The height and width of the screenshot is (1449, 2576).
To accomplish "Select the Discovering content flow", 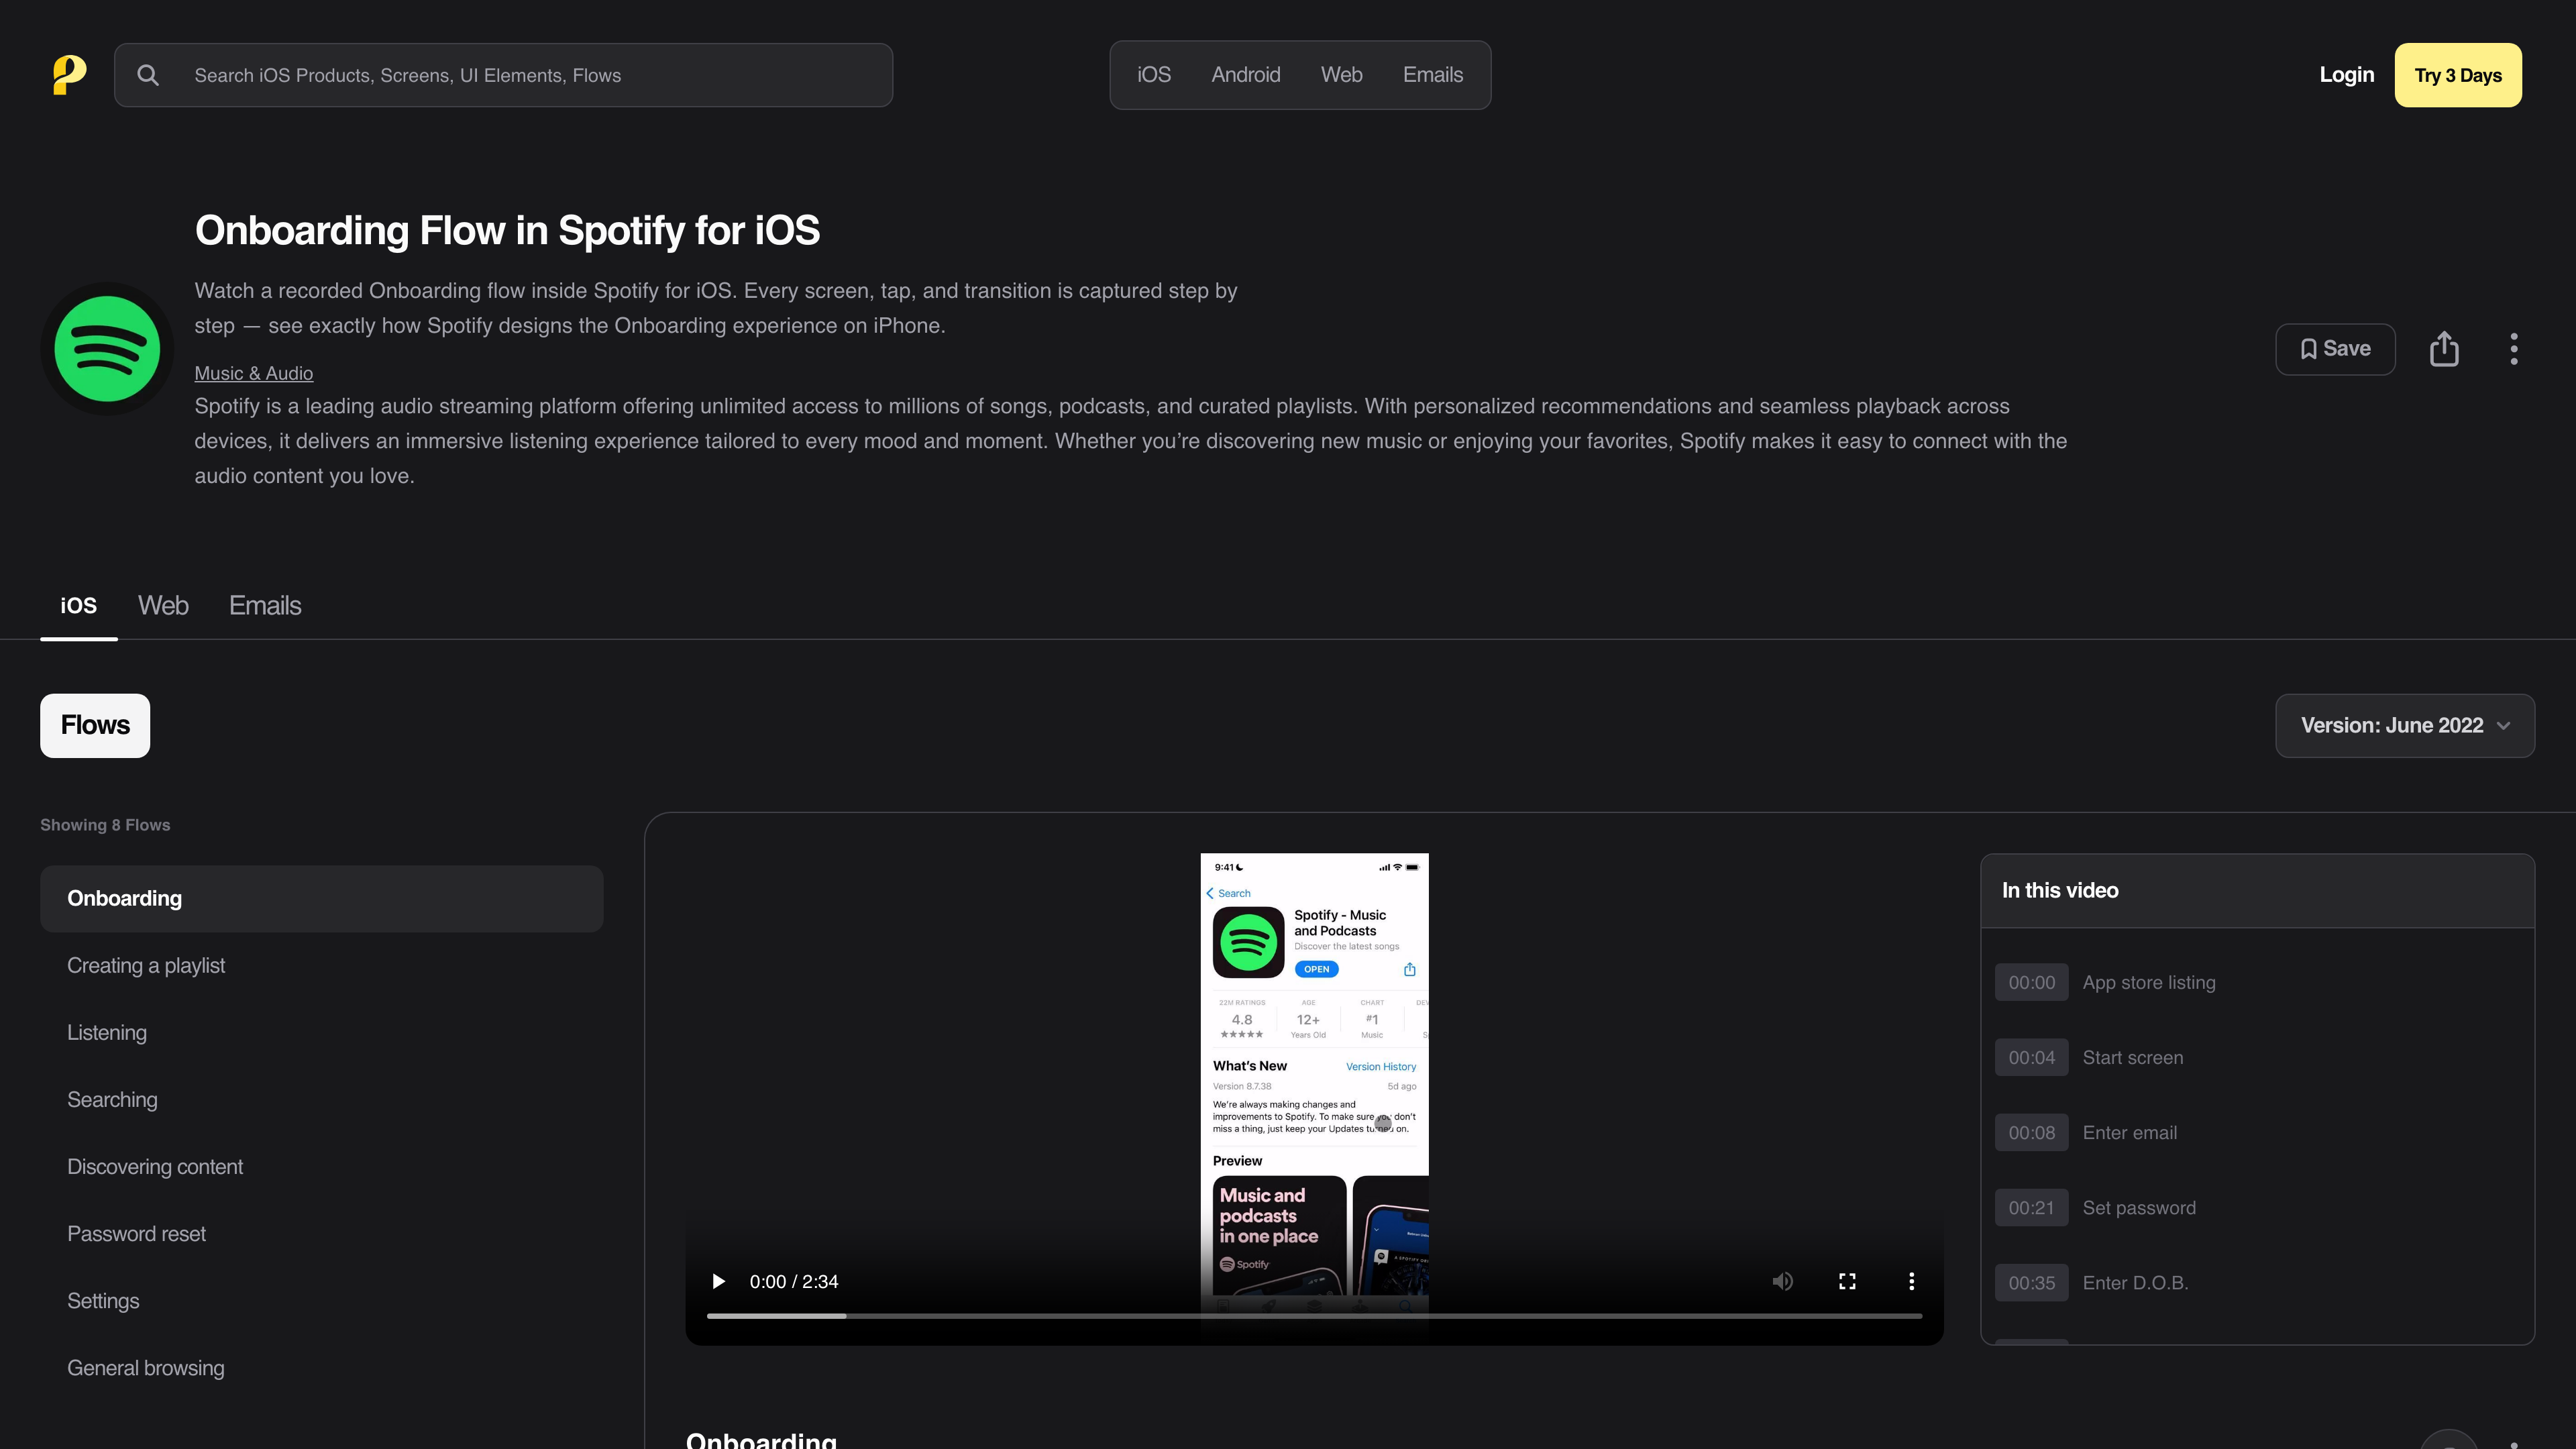I will point(321,1167).
